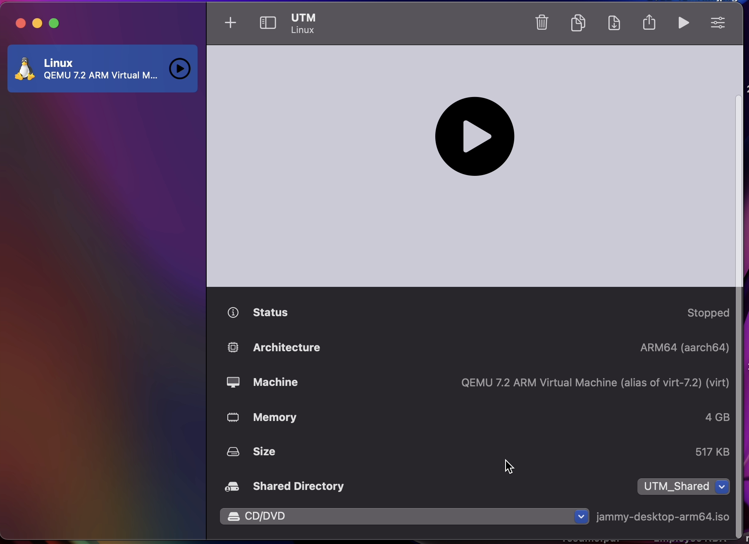Click the '4 GB' memory value

point(717,418)
